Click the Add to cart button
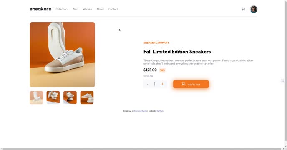287x150 pixels. point(191,84)
